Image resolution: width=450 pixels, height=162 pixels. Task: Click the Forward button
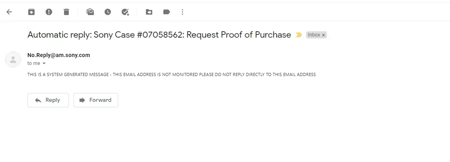tap(95, 100)
